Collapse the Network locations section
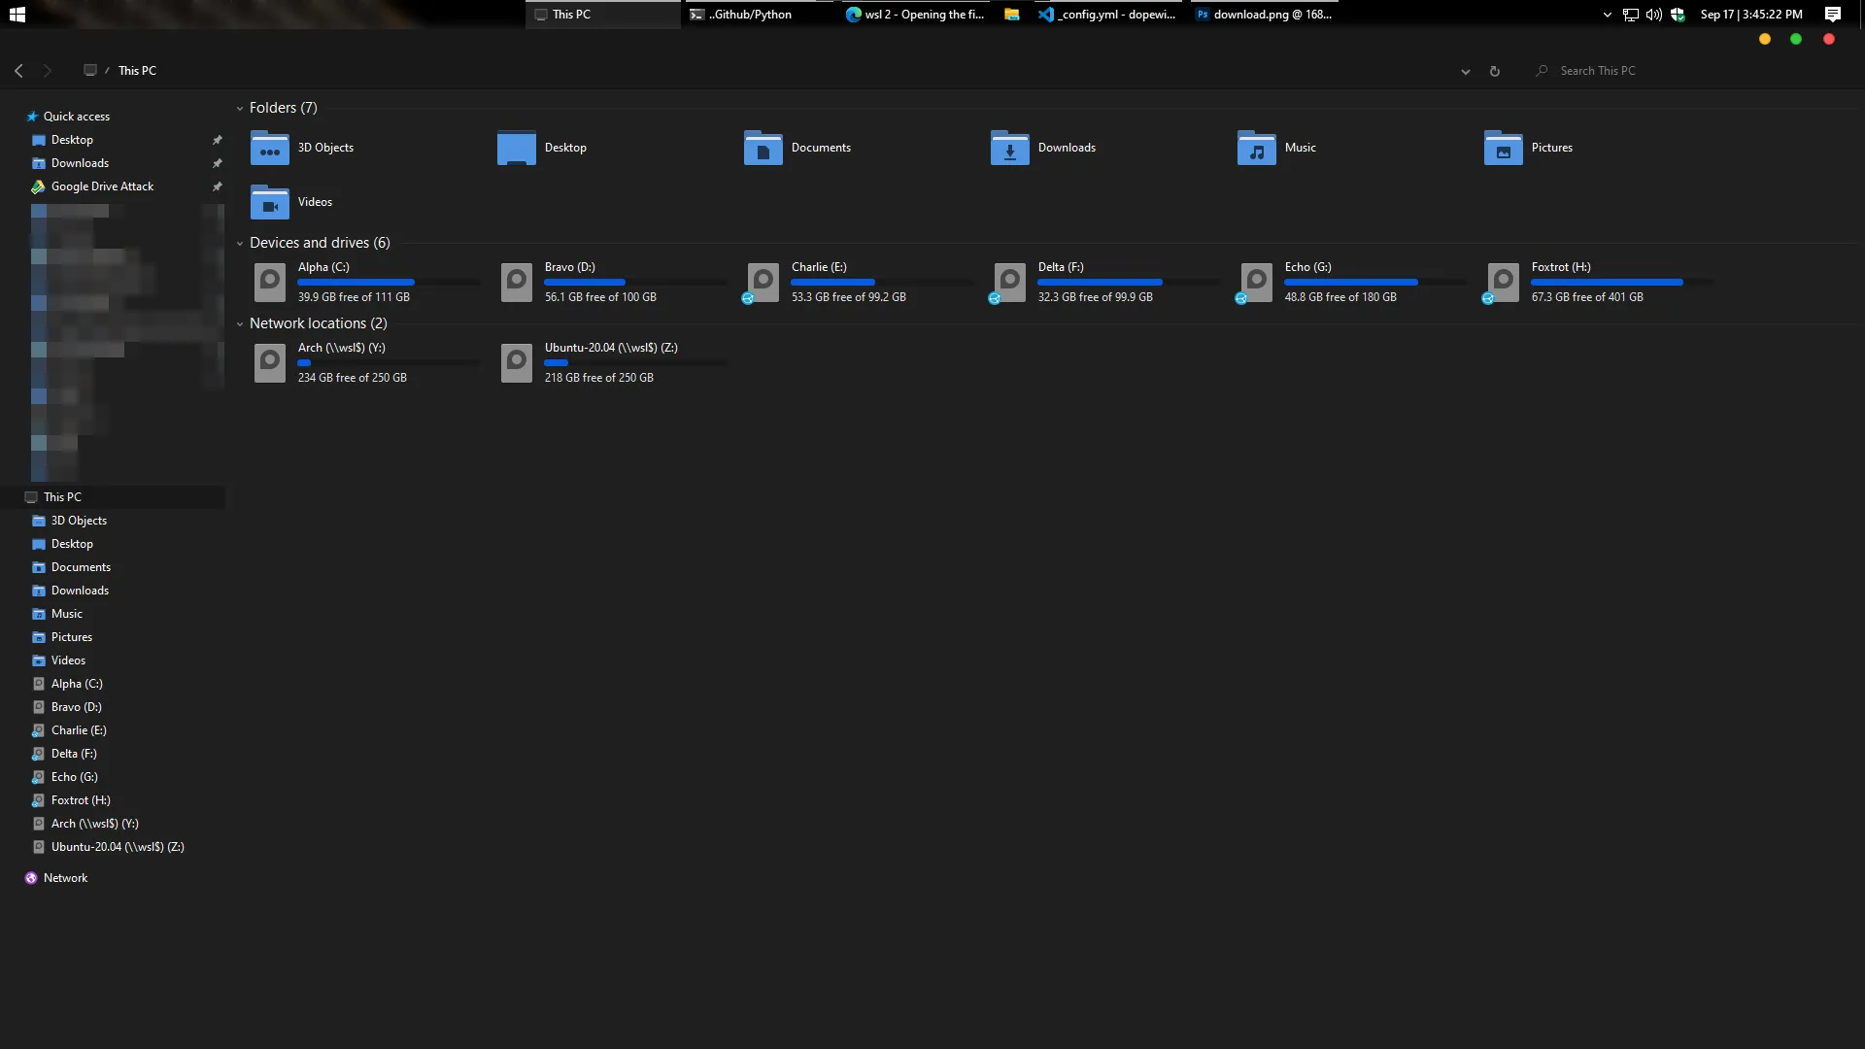 click(240, 324)
